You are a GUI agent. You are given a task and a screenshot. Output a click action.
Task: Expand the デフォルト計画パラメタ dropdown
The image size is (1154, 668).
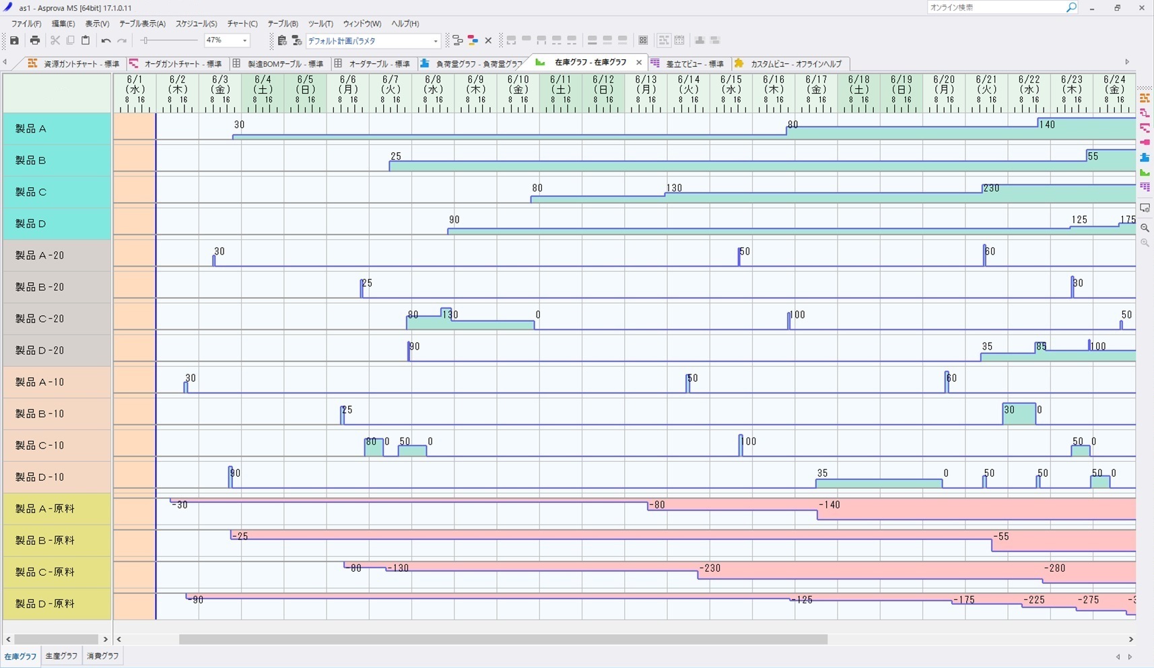[435, 41]
